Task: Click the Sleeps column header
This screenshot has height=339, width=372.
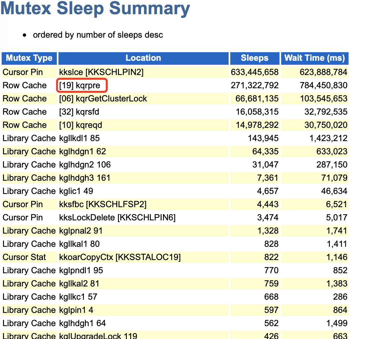Action: pos(254,58)
